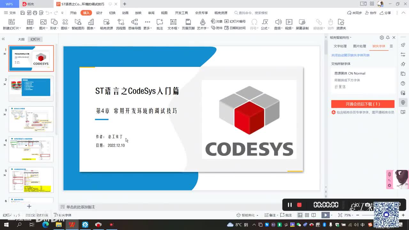The image size is (409, 230).
Task: Expand slideshow play options arrow
Action: click(x=332, y=215)
